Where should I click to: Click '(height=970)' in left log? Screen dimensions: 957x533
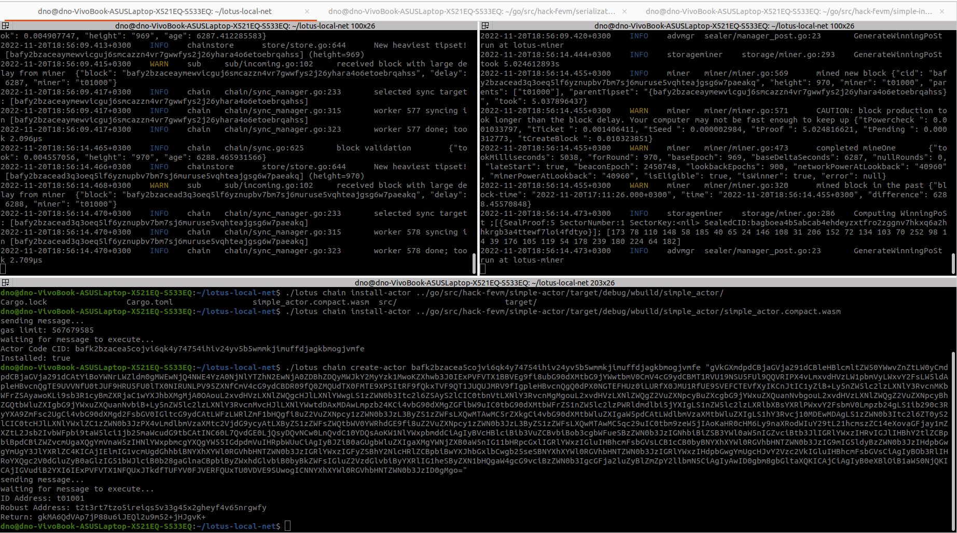[x=336, y=176]
